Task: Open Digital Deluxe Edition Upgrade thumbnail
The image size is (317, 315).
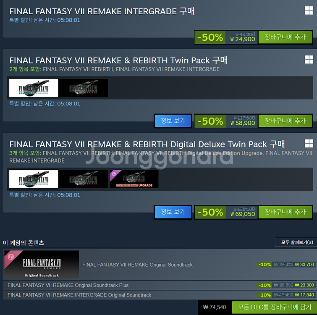Action: click(x=134, y=179)
